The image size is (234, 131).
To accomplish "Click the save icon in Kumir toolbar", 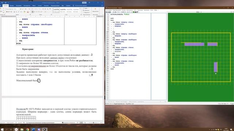I will [x=110, y=12].
